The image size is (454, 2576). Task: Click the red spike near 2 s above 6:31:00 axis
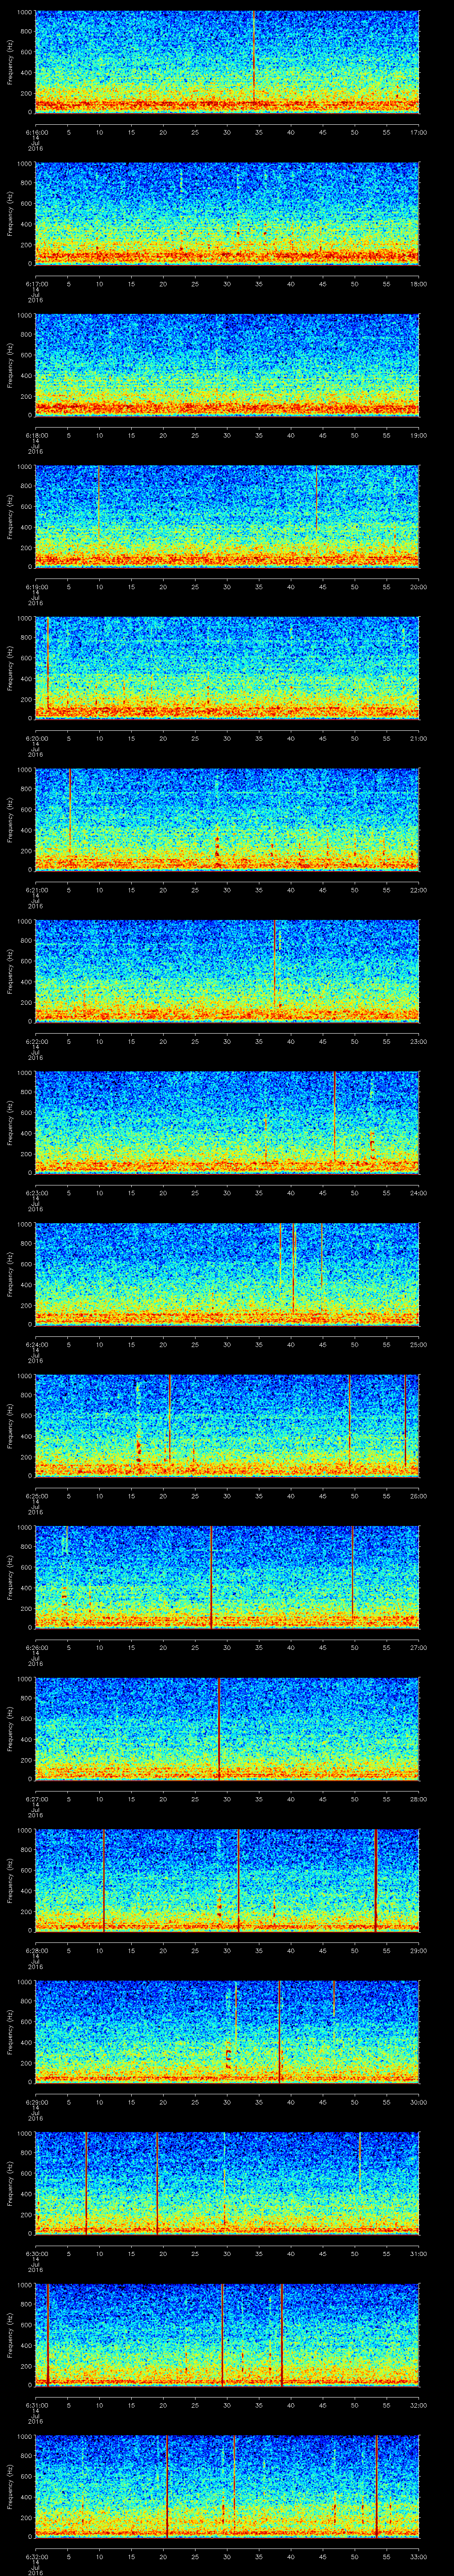click(48, 2334)
